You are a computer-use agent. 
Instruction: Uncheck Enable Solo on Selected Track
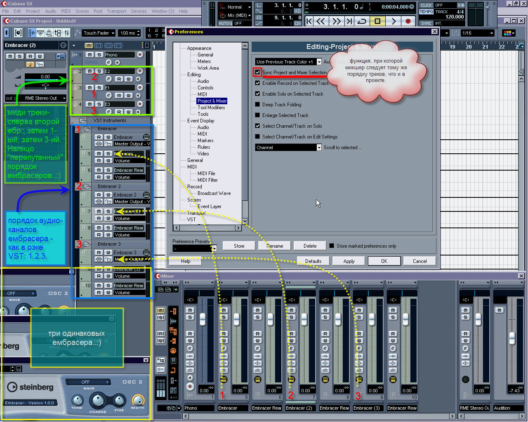tap(257, 94)
